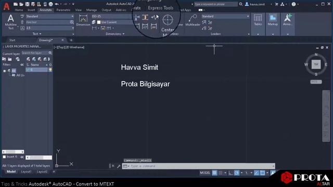The height and width of the screenshot is (187, 333).
Task: Open the multileader style Standard dropdown
Action: [225, 16]
